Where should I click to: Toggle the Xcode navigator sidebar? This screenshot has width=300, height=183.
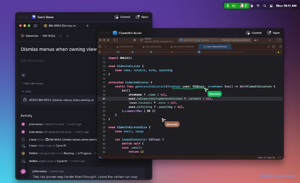pyautogui.click(x=115, y=40)
